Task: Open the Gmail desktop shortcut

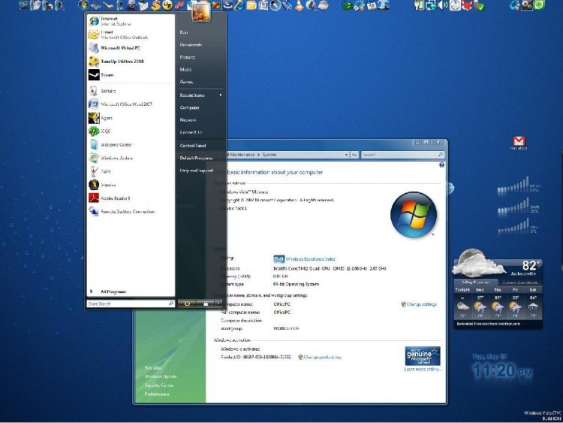Action: coord(519,142)
